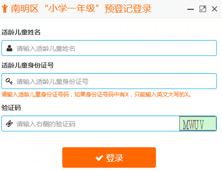Click the 适龄儿童身份证号 label
The width and height of the screenshot is (222, 171).
28,65
